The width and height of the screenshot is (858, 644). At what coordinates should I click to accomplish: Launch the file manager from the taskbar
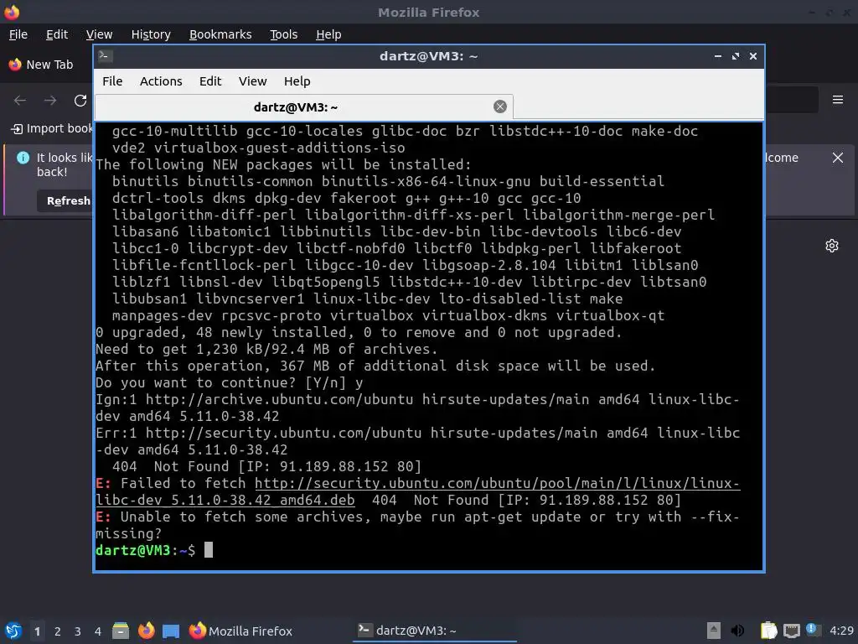121,631
